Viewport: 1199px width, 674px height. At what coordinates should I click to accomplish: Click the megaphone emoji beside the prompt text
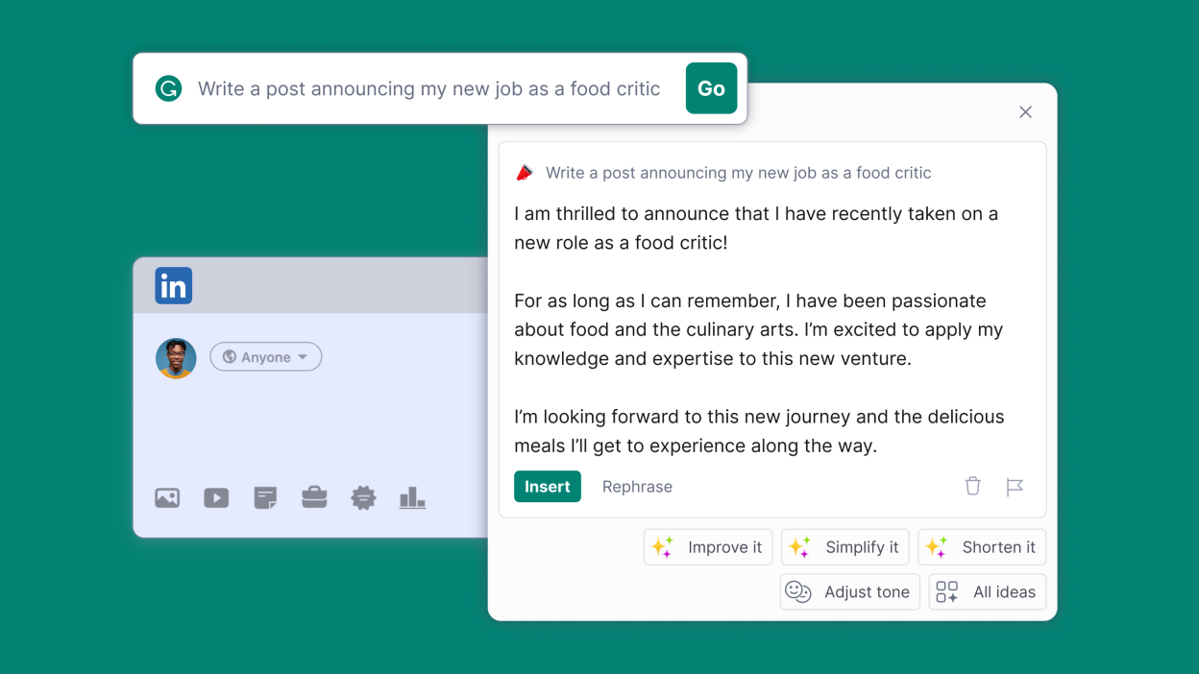524,172
